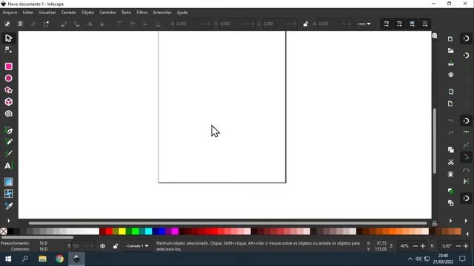Toggle move gradients with objects
This screenshot has width=474, height=266.
coord(412,24)
